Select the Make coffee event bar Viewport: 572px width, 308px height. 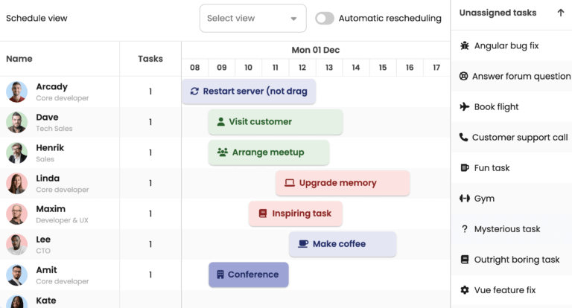[343, 244]
